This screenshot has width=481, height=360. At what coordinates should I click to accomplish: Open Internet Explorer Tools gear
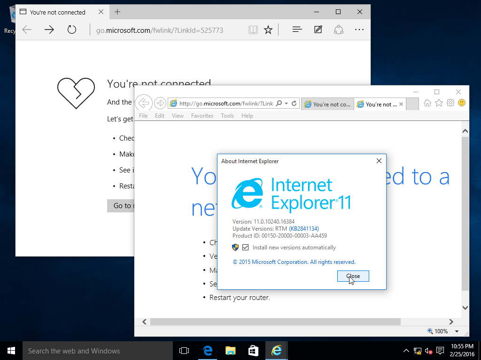pyautogui.click(x=450, y=103)
